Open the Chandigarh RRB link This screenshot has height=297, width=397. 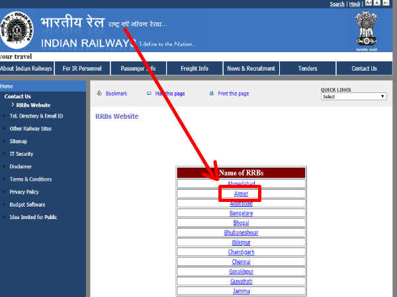[x=241, y=252]
